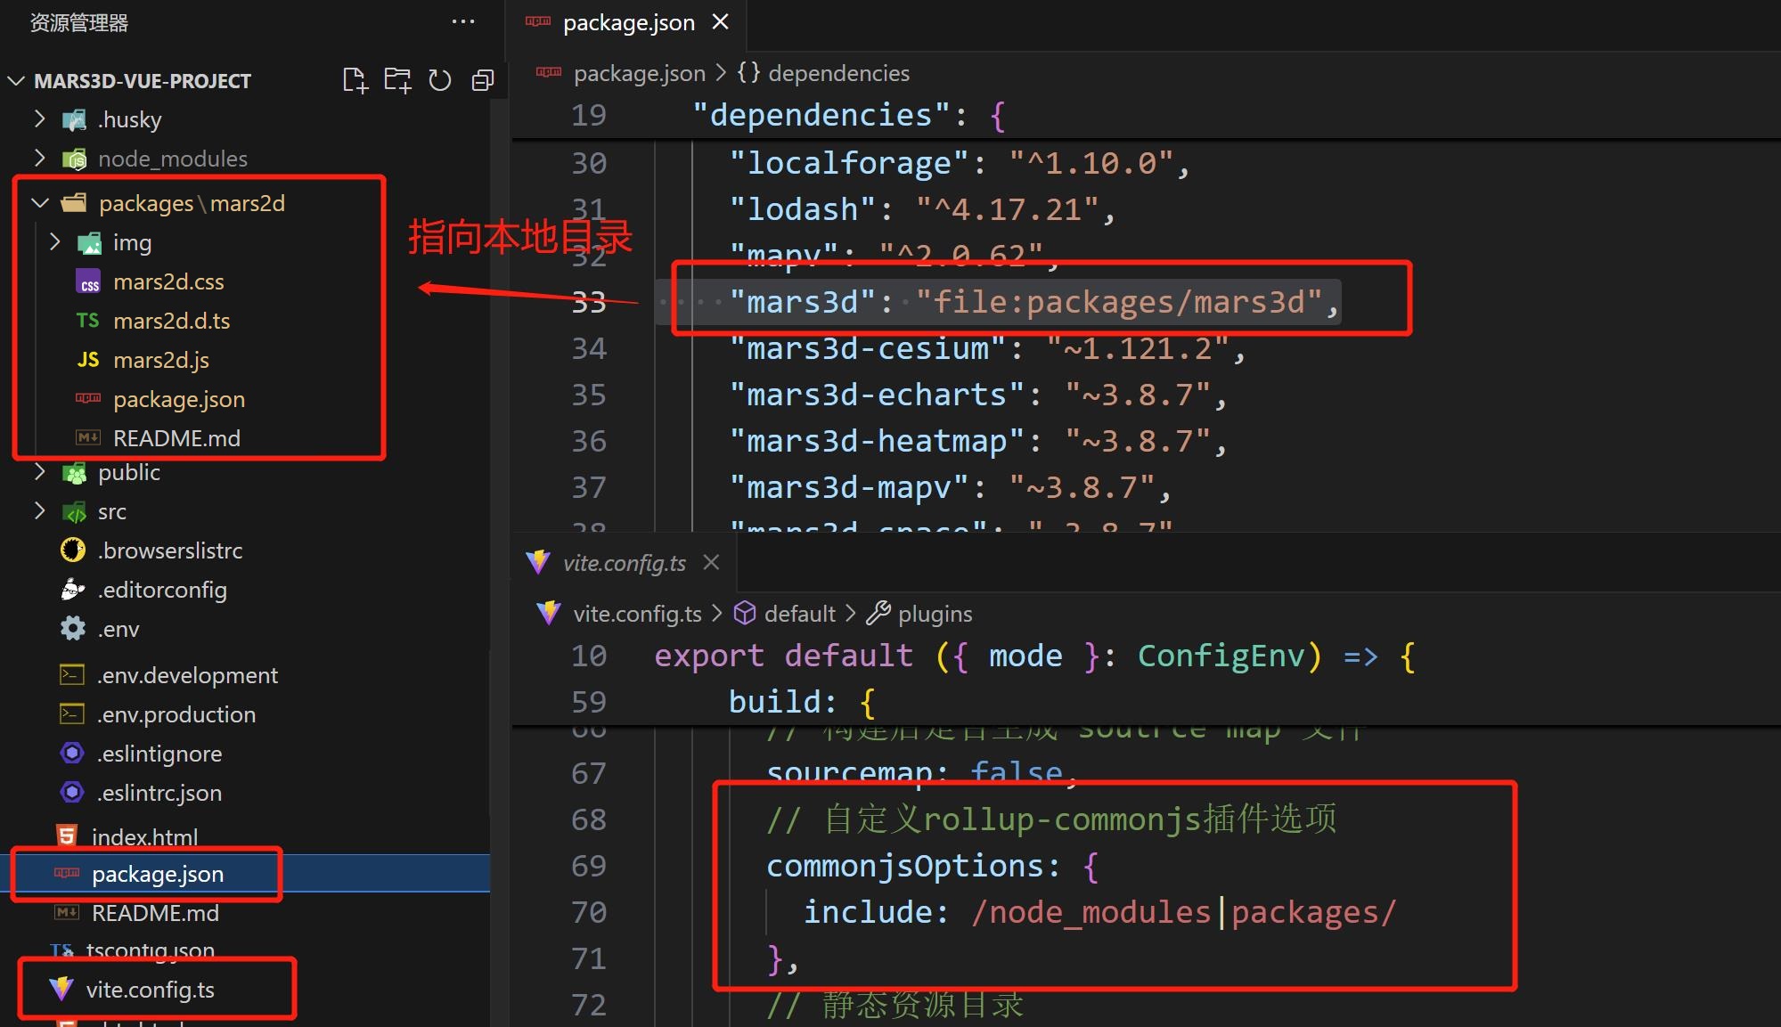Click the folder icon beside node_modules
1781x1027 pixels.
(x=74, y=159)
